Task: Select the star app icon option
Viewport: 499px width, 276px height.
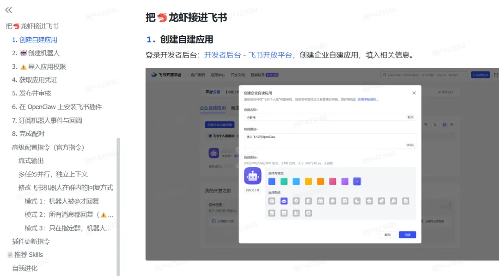Action: pyautogui.click(x=369, y=201)
